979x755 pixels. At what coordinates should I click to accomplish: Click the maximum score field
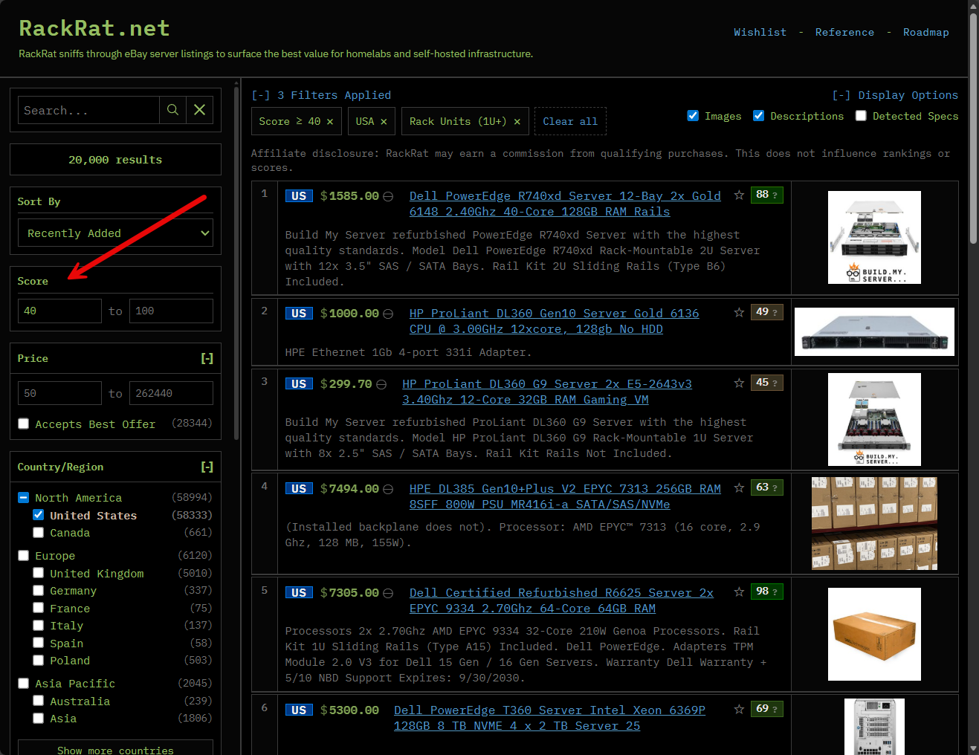pos(171,311)
